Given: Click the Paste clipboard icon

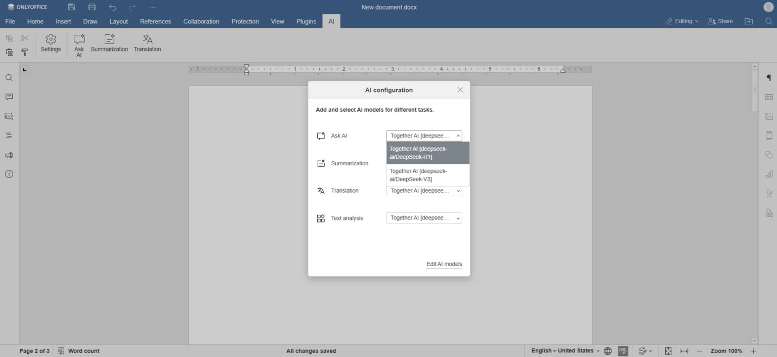Looking at the screenshot, I should (9, 52).
